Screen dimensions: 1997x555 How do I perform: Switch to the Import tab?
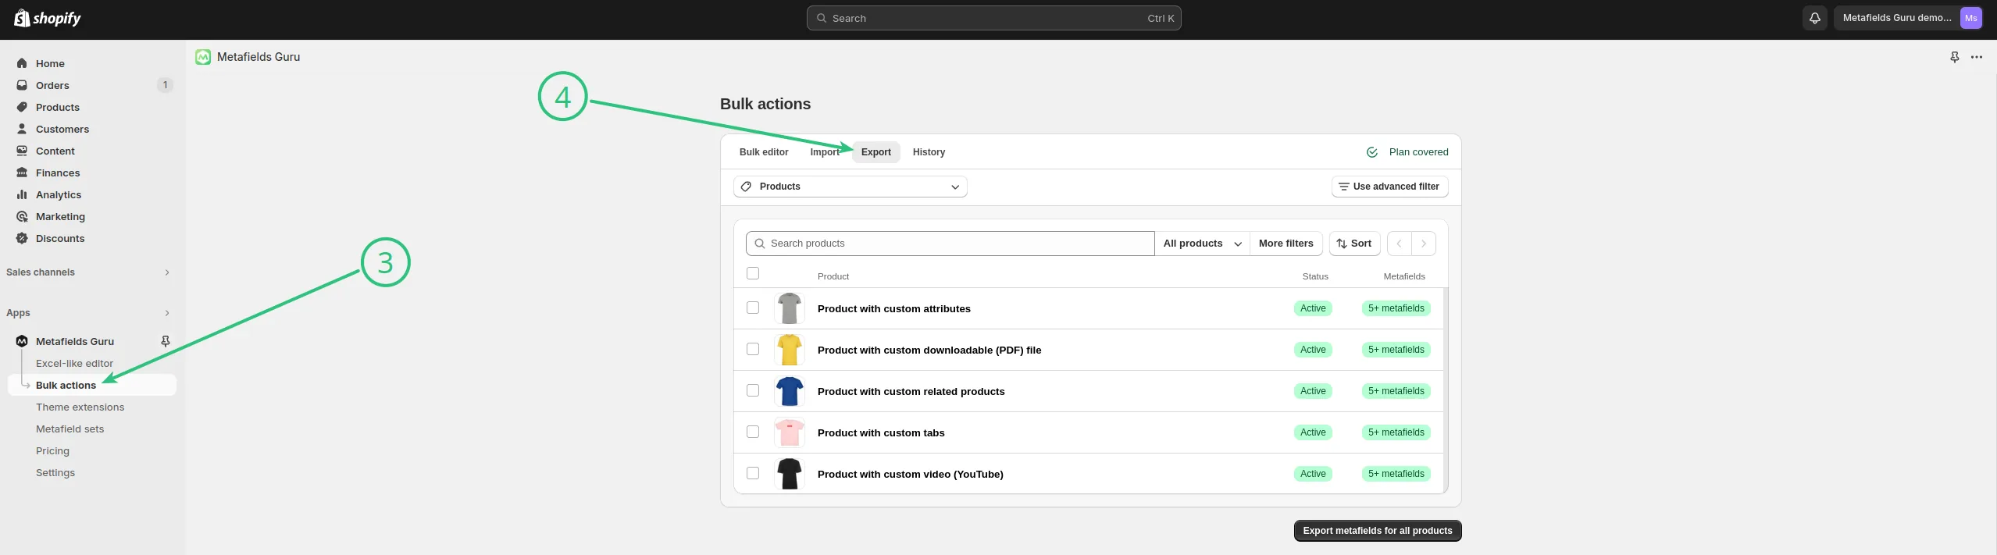click(x=825, y=152)
